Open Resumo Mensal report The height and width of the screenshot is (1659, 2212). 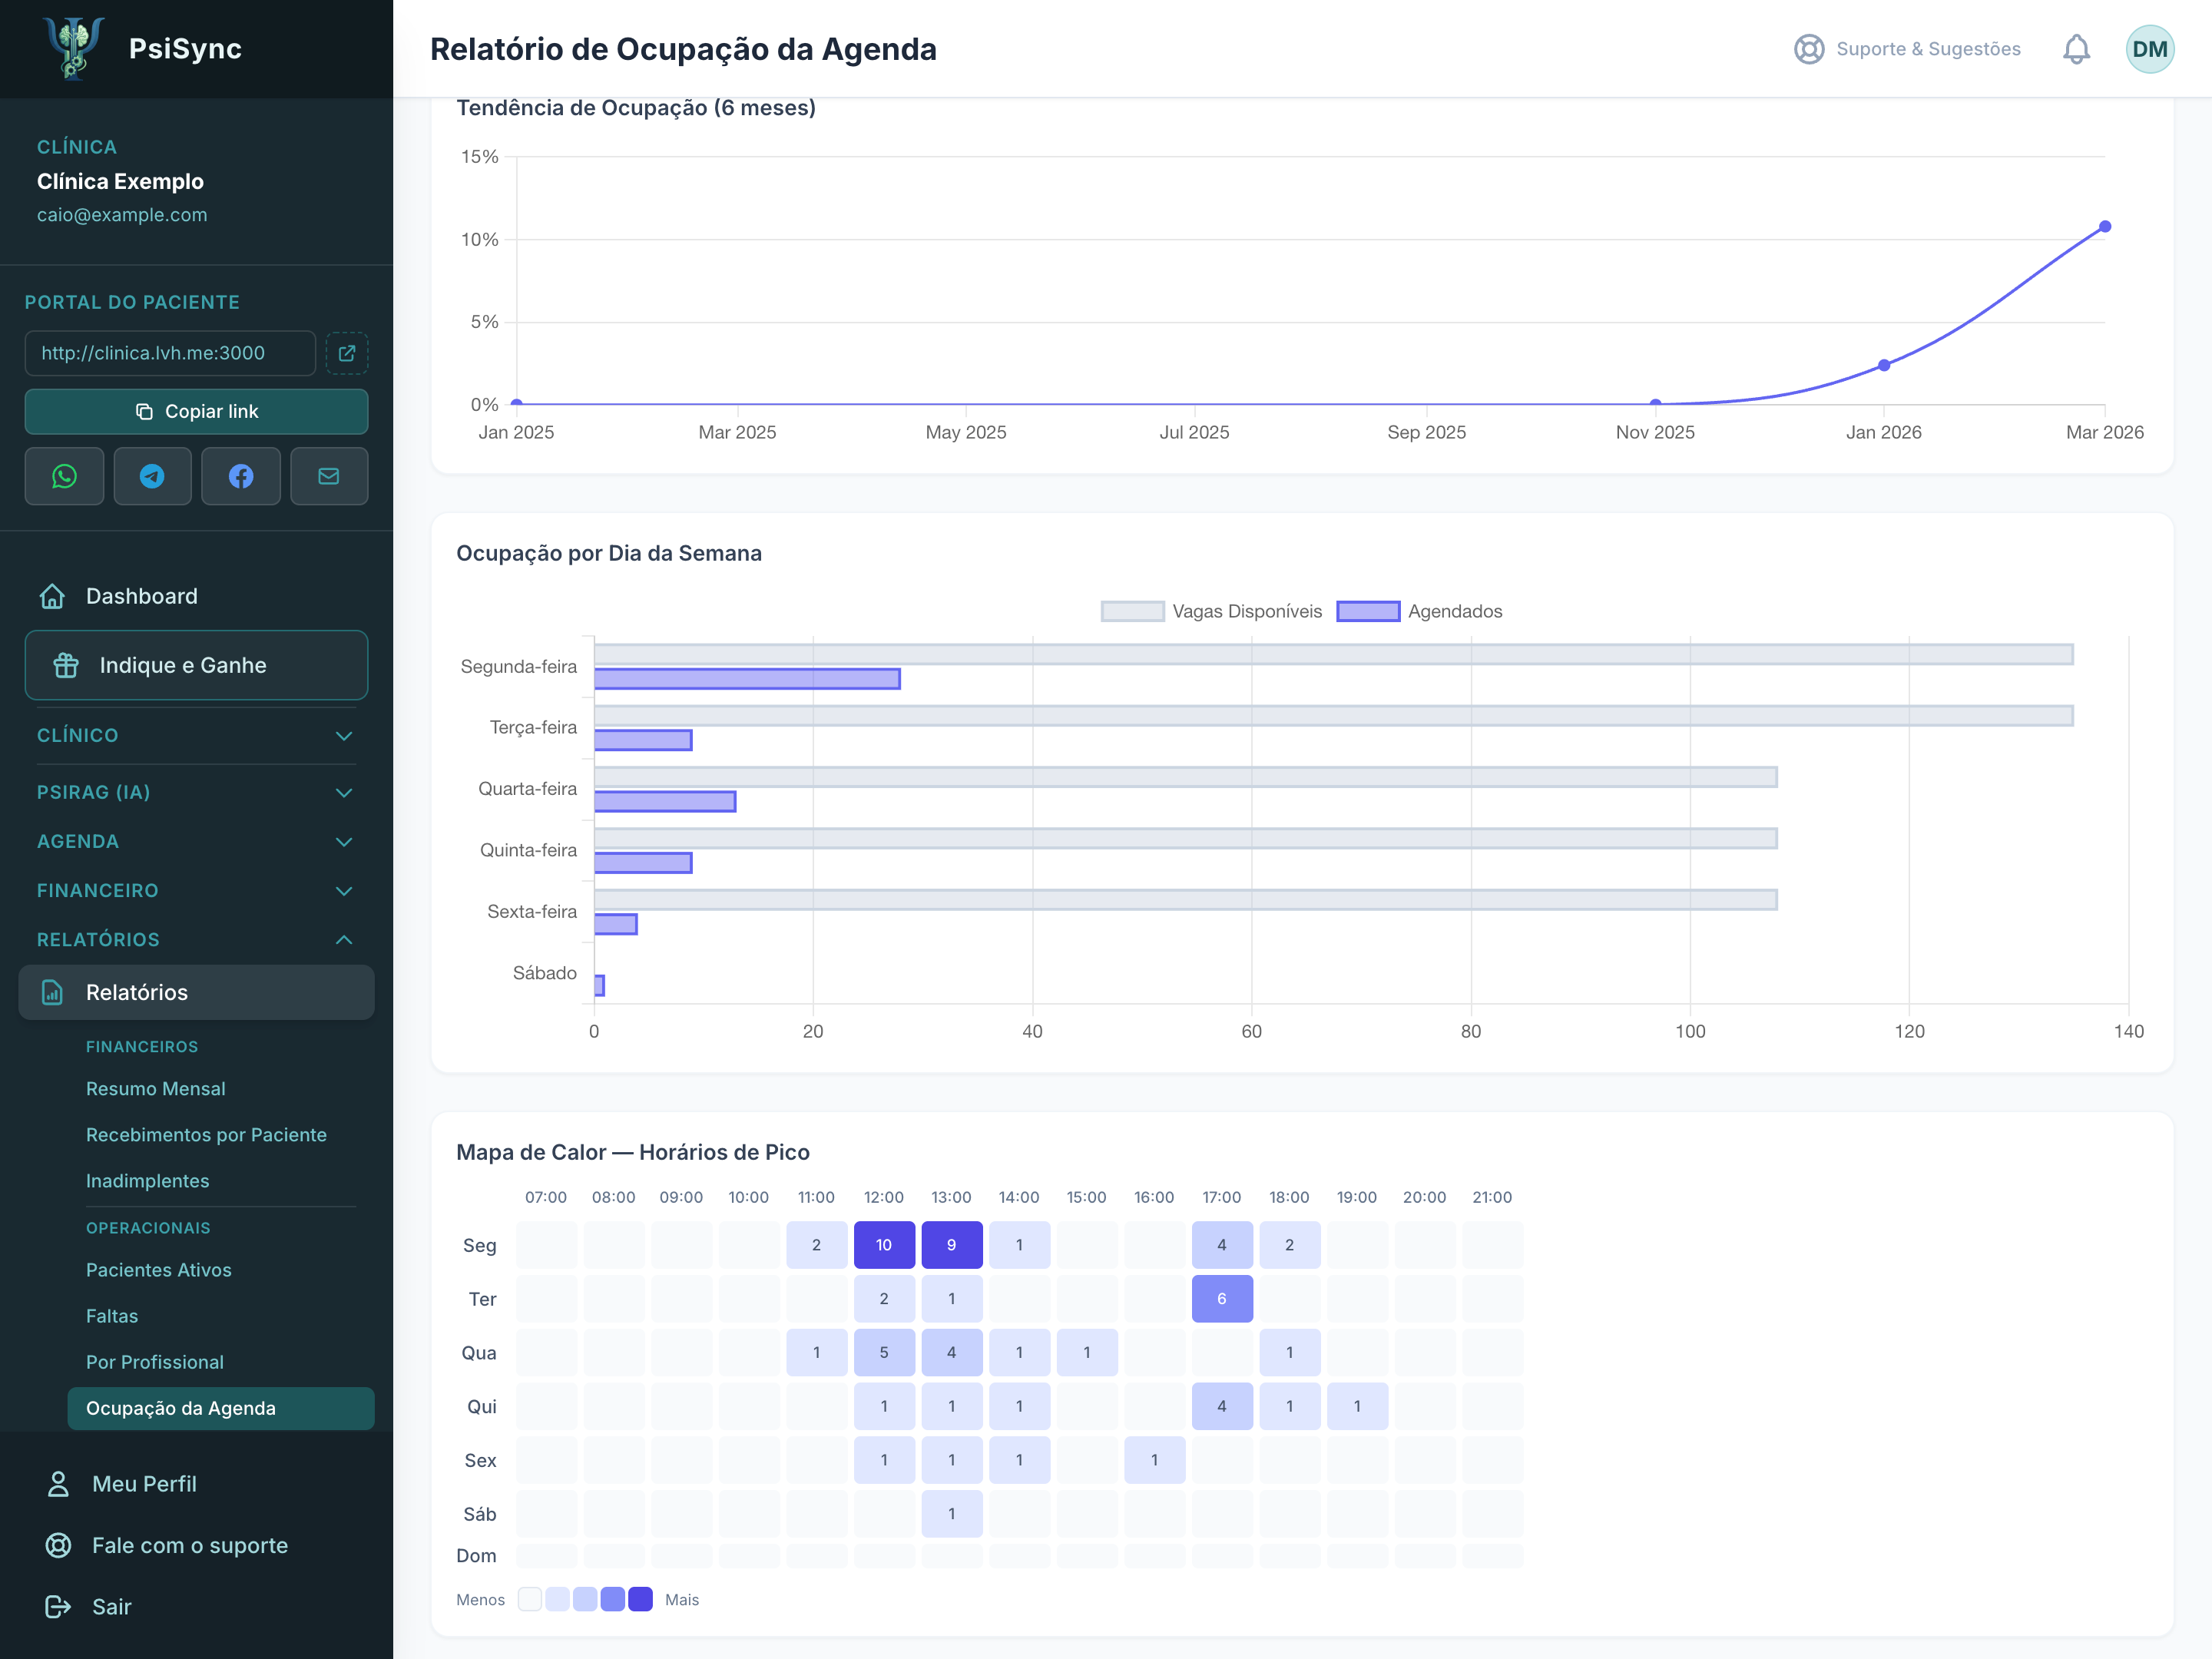tap(155, 1088)
